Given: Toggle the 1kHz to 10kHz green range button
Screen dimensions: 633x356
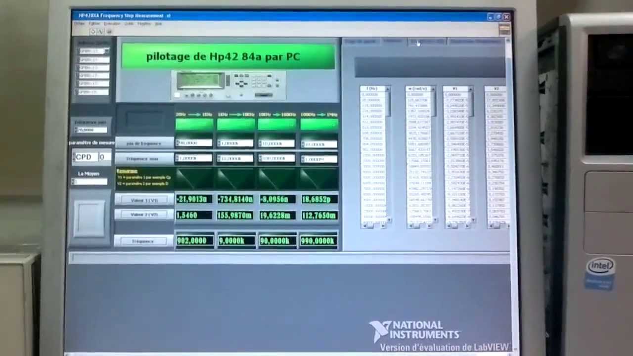Looking at the screenshot, I should pyautogui.click(x=236, y=124).
